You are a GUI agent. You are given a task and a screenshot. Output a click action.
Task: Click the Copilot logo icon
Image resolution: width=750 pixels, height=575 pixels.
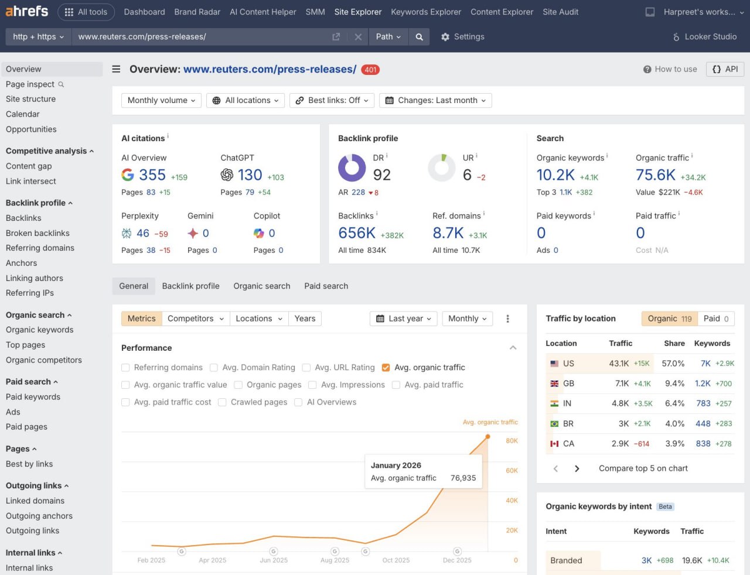[259, 233]
